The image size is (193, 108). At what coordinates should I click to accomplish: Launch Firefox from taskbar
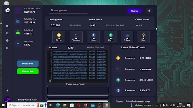click(x=86, y=105)
